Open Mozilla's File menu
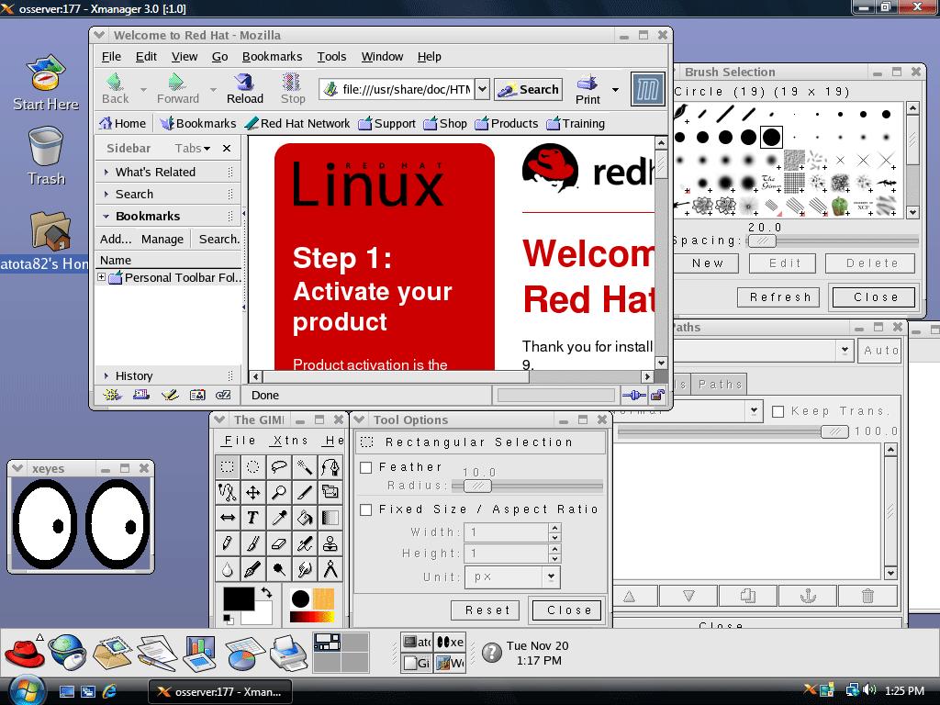This screenshot has height=705, width=940. pyautogui.click(x=111, y=56)
